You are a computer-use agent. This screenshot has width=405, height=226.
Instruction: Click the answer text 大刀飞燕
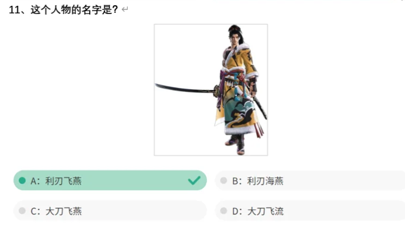click(x=63, y=211)
